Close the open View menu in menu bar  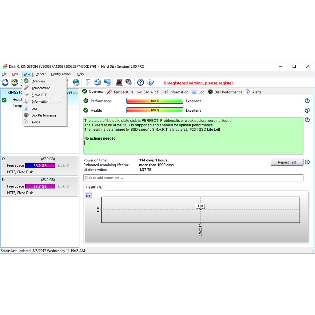click(x=27, y=74)
